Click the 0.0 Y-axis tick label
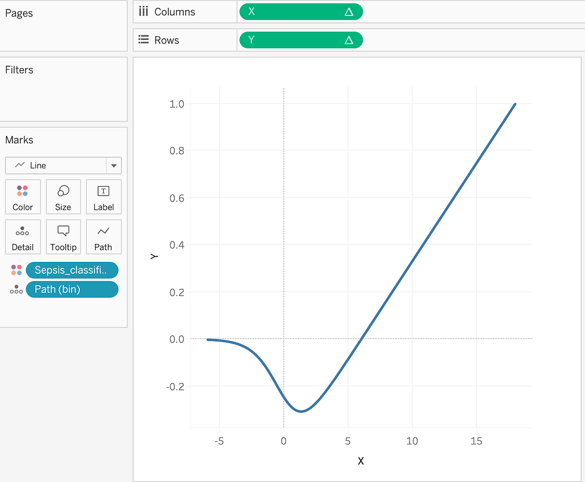 pos(177,339)
